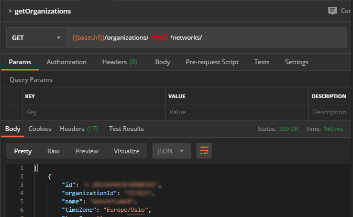This screenshot has height=217, width=353.
Task: Expand the getOrganizations request title arrow
Action: (x=10, y=11)
